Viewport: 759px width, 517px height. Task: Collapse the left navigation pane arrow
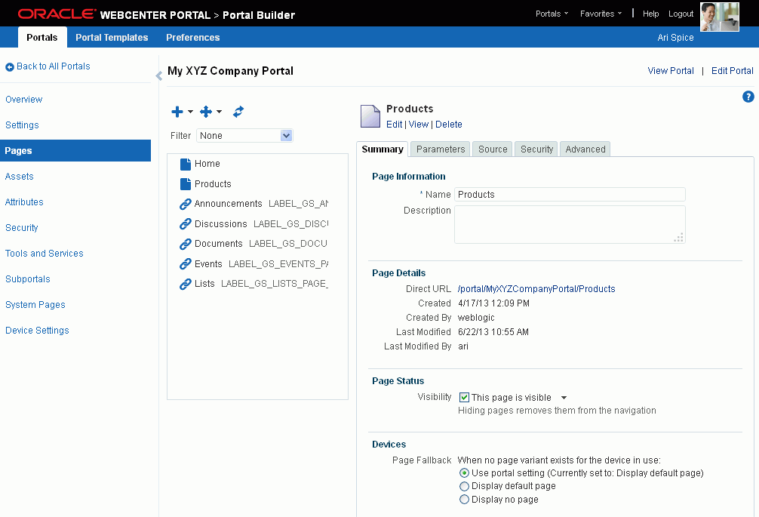(158, 75)
